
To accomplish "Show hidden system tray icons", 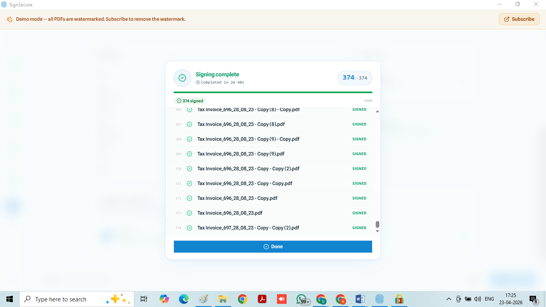I will (x=448, y=299).
